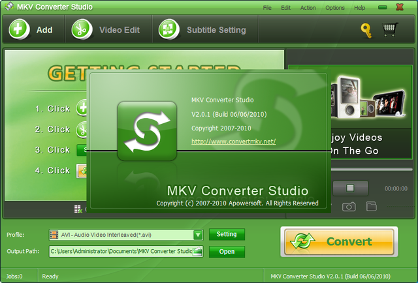Minimize the window with green bar button
Image resolution: width=418 pixels, height=283 pixels.
coord(383,7)
